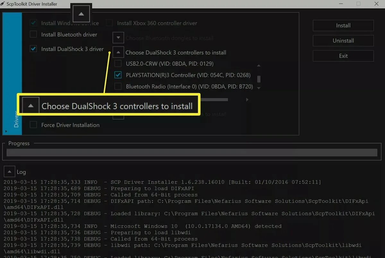385x258 pixels.
Task: Select log line 'Preparing to load DIFxAPI'
Action: click(99, 189)
